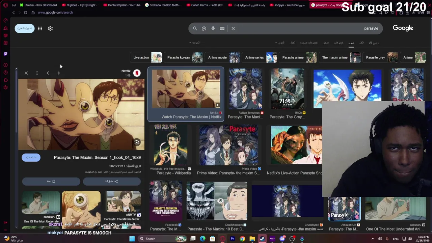Select the صور images tab
Image resolution: width=432 pixels, height=243 pixels.
[x=351, y=43]
